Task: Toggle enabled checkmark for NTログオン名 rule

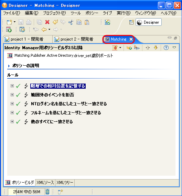Action: 18,104
